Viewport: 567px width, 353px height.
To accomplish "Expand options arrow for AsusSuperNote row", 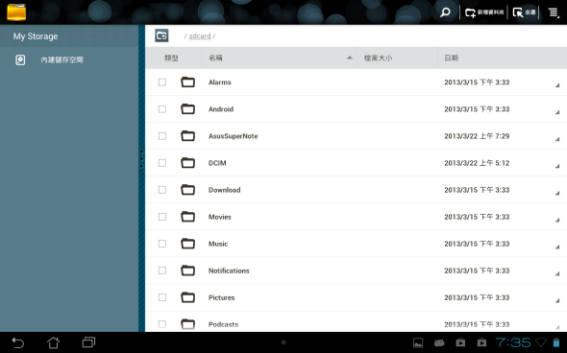I will coord(557,139).
